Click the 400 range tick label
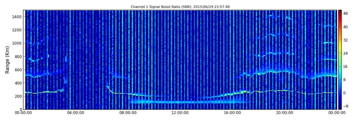The width and height of the screenshot is (354, 125). [x=18, y=83]
